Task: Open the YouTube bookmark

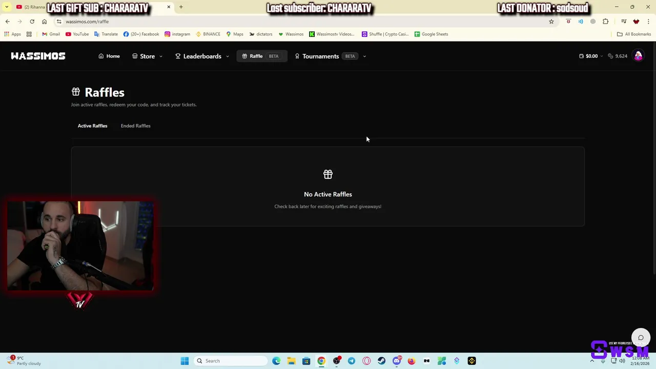Action: click(x=77, y=34)
